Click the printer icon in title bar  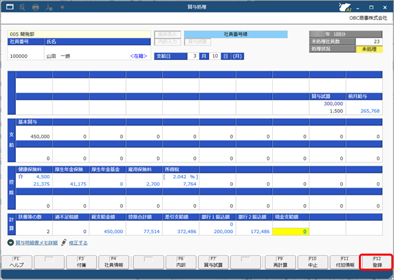(x=36, y=7)
